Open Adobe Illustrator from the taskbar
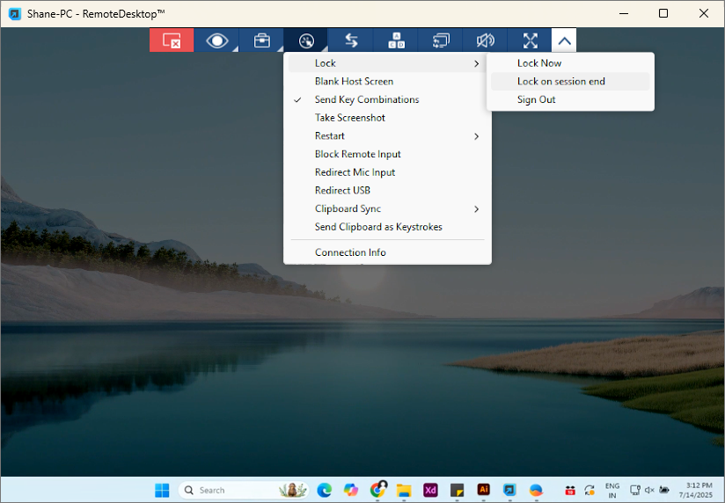 (x=483, y=490)
